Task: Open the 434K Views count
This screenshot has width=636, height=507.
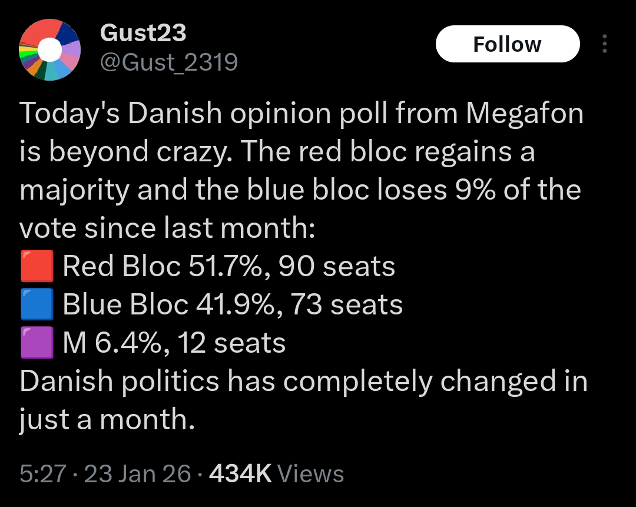Action: coord(276,473)
